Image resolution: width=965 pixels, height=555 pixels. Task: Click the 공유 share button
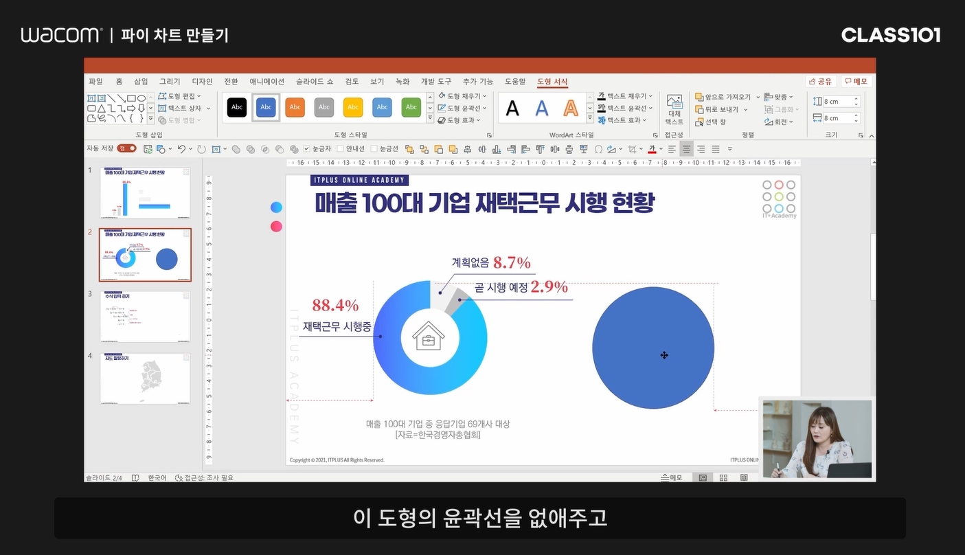(x=820, y=81)
